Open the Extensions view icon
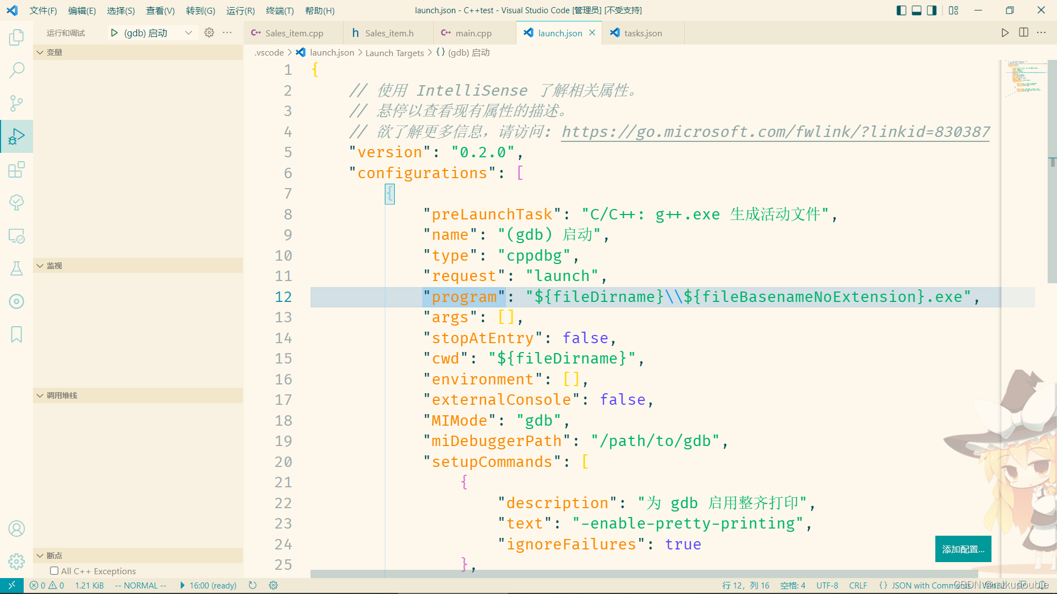Image resolution: width=1057 pixels, height=594 pixels. coord(17,169)
